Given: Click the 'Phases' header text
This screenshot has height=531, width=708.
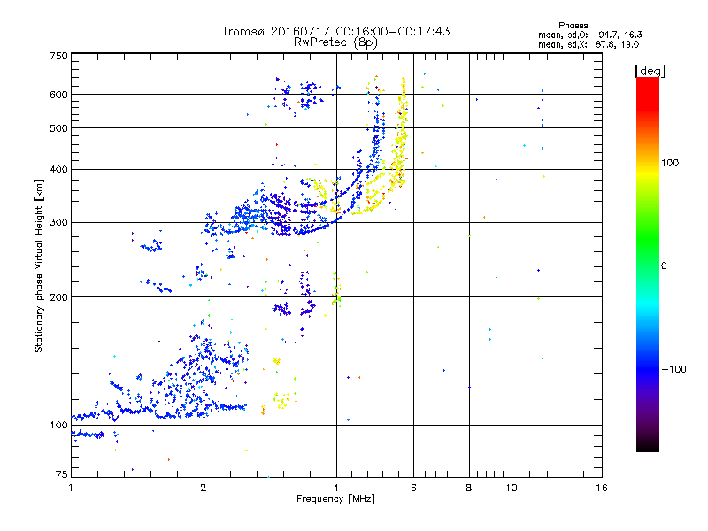Looking at the screenshot, I should click(x=573, y=26).
